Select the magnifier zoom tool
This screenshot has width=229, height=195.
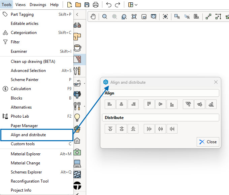click(105, 16)
